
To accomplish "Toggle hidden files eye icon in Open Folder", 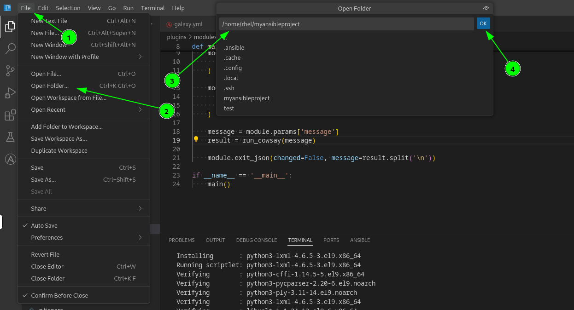I will pyautogui.click(x=486, y=8).
